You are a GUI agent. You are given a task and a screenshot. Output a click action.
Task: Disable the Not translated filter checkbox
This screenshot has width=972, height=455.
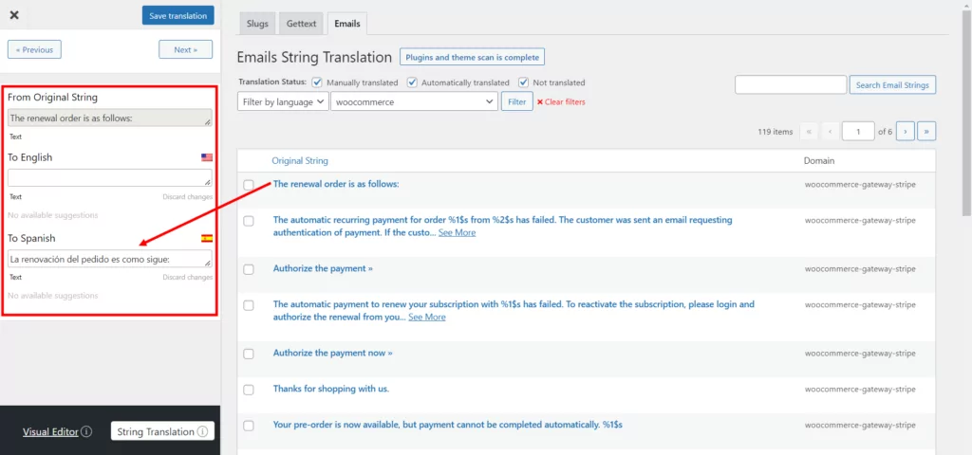pyautogui.click(x=523, y=82)
